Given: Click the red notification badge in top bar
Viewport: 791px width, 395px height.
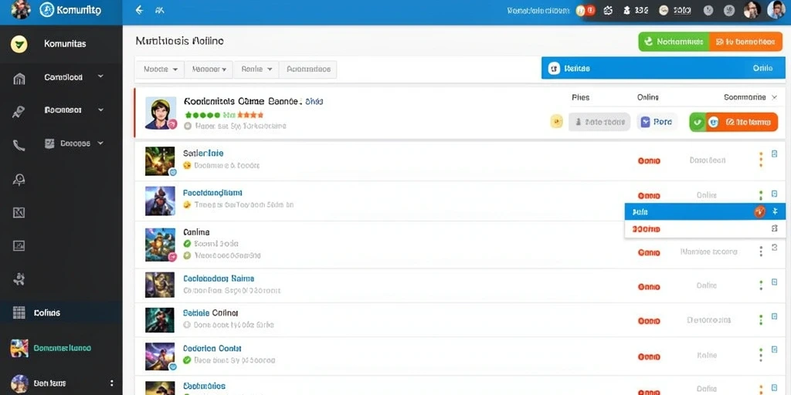Looking at the screenshot, I should point(591,10).
